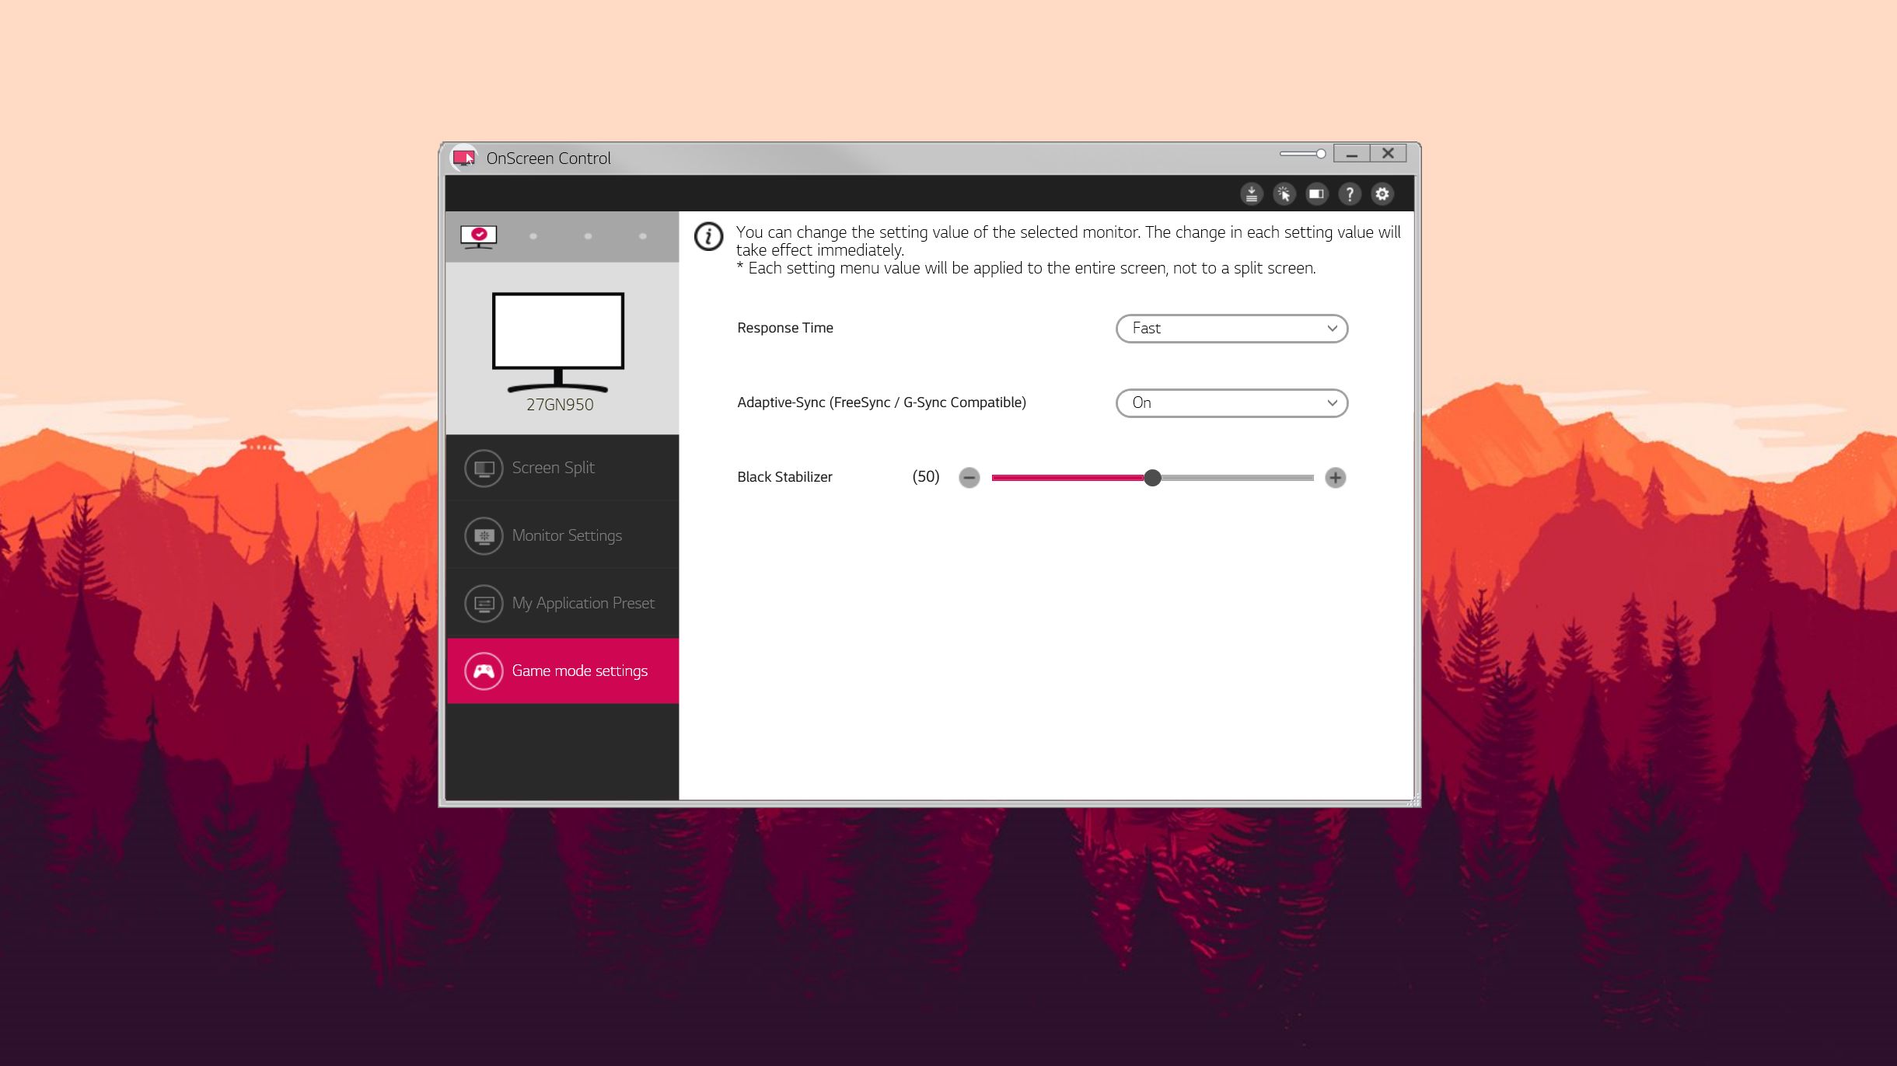1897x1066 pixels.
Task: Click plus icon to increase Black Stabilizer
Action: [x=1336, y=477]
